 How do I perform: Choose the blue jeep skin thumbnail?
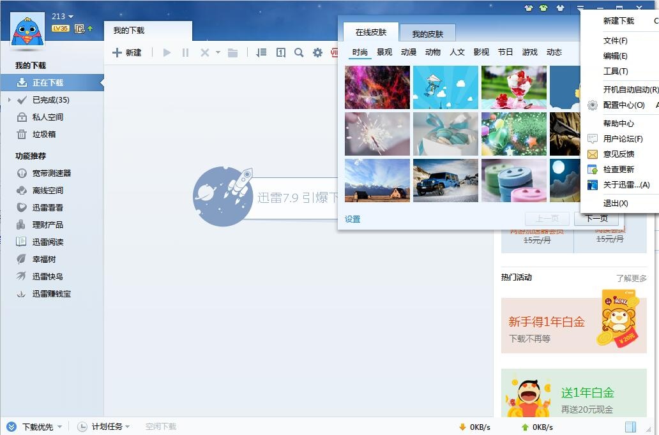tap(446, 181)
